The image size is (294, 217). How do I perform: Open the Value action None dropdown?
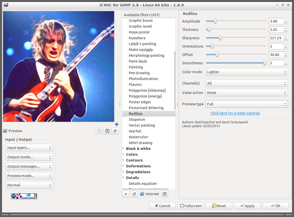click(x=247, y=93)
